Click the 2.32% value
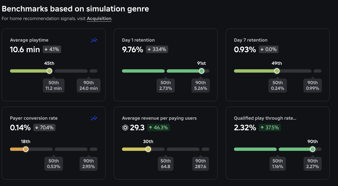 click(245, 128)
